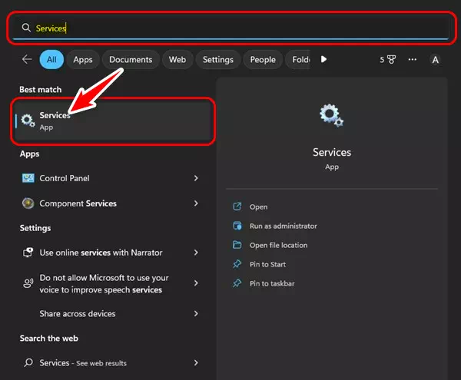Click the Search the web heading

[x=49, y=339]
